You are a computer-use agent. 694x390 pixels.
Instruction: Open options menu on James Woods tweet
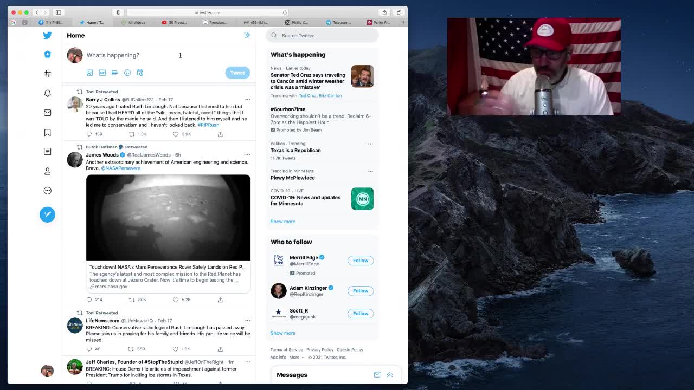pyautogui.click(x=247, y=155)
